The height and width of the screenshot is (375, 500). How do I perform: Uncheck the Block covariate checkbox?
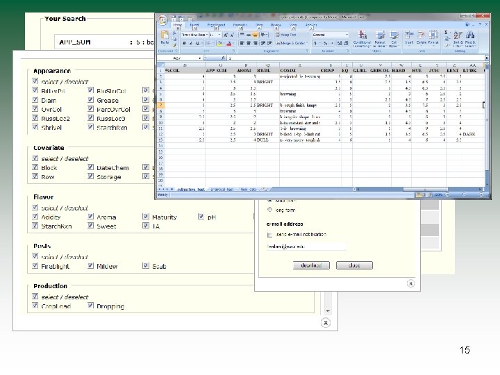(35, 167)
